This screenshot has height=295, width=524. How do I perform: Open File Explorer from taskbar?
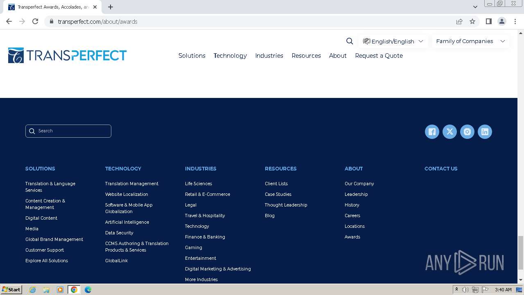pos(46,290)
